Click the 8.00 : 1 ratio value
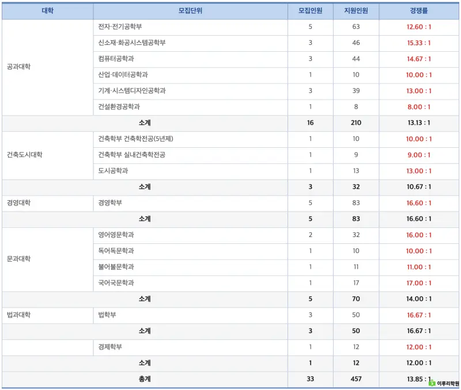Image resolution: width=461 pixels, height=390 pixels. point(419,107)
